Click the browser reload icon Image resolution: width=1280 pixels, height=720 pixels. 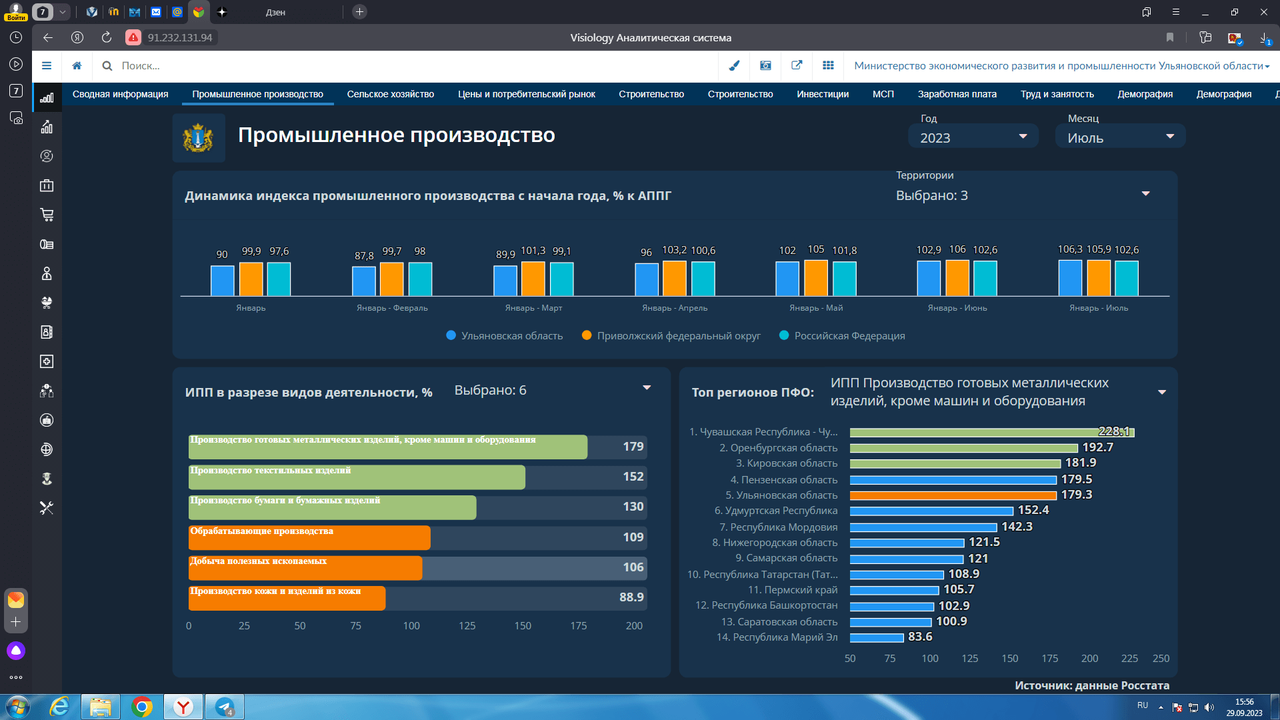[x=107, y=37]
